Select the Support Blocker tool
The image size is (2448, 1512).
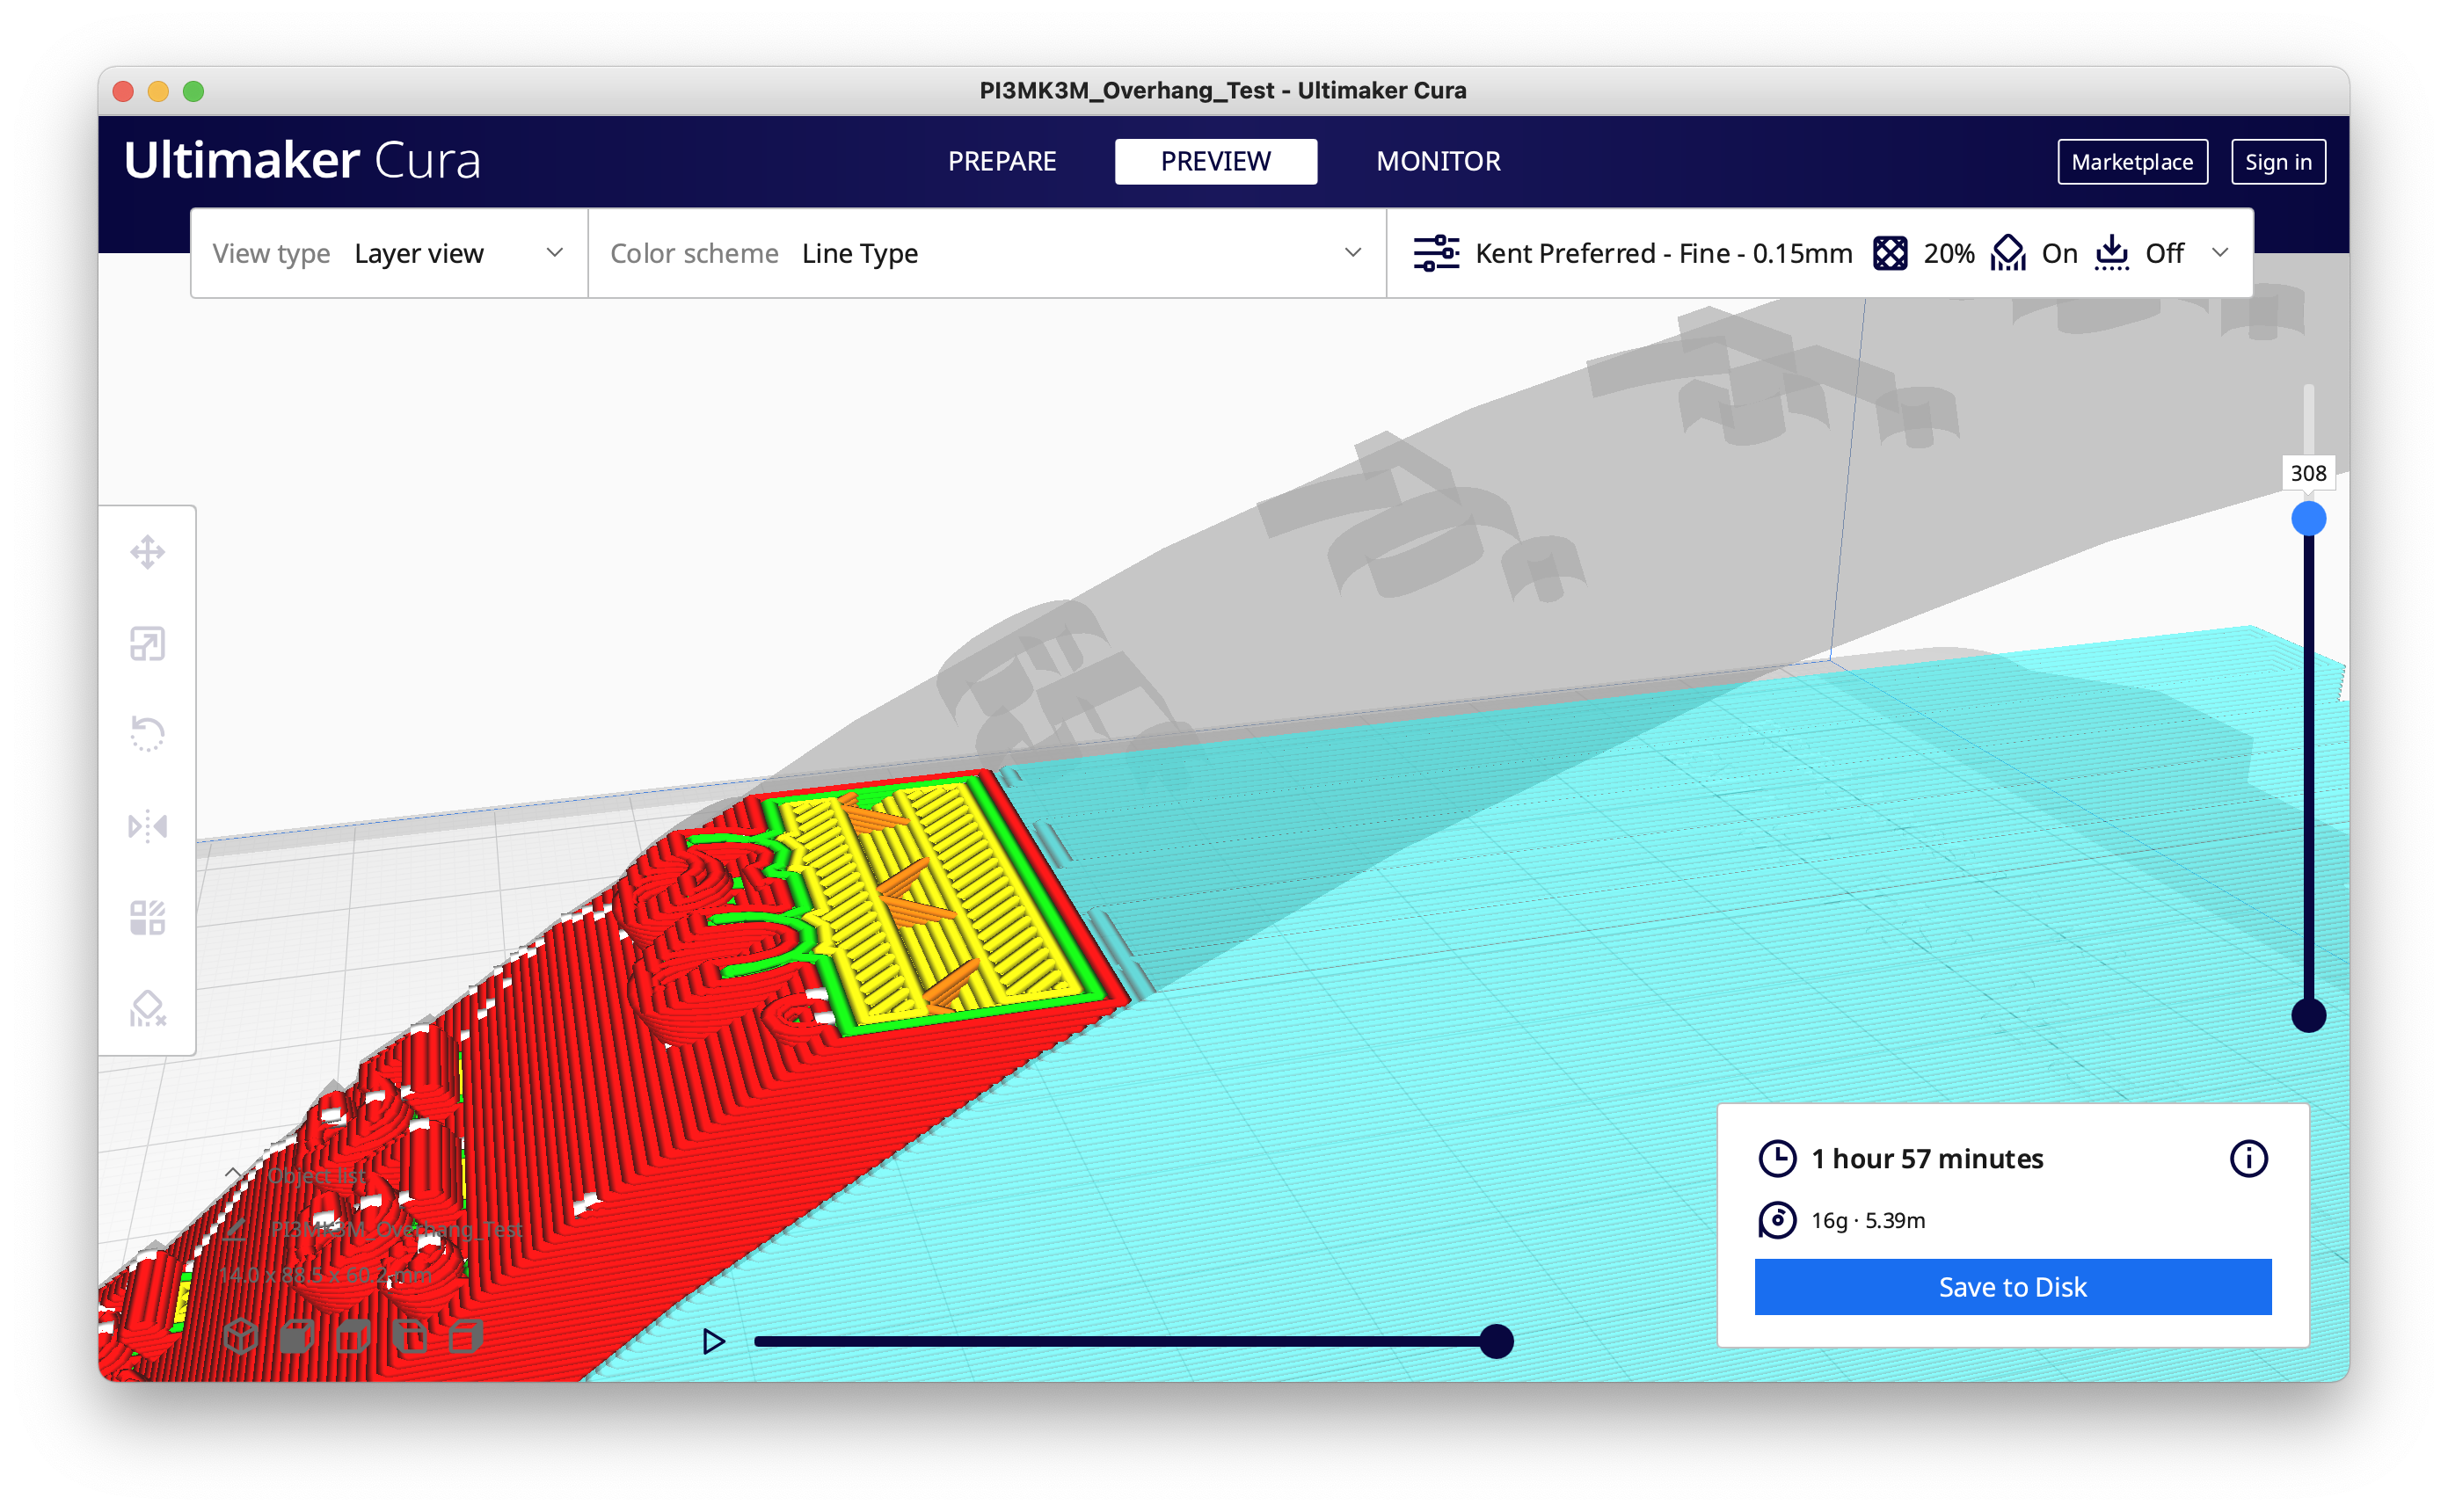coord(147,1008)
